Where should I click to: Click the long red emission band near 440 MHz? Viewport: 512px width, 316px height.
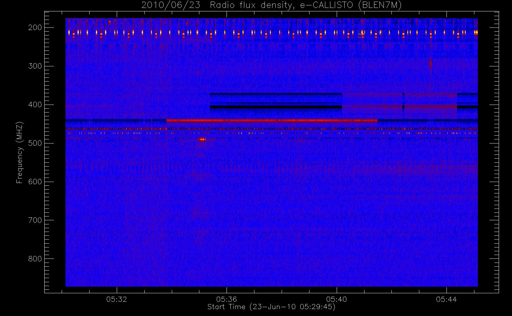(272, 120)
